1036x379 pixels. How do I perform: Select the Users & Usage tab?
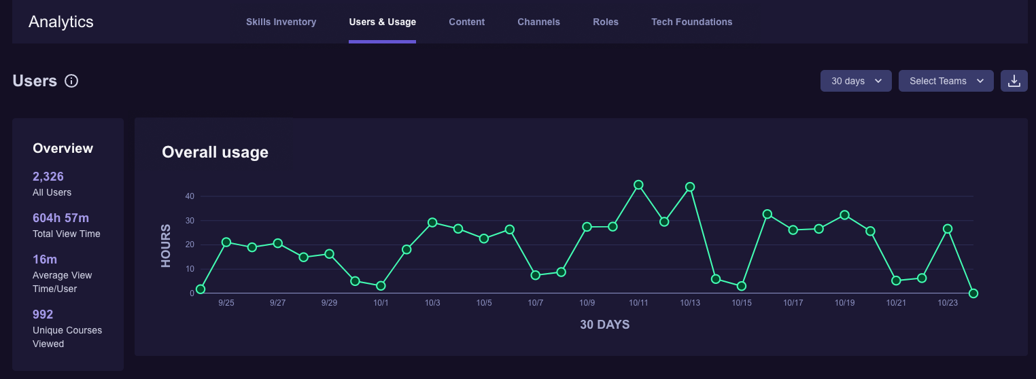click(383, 22)
